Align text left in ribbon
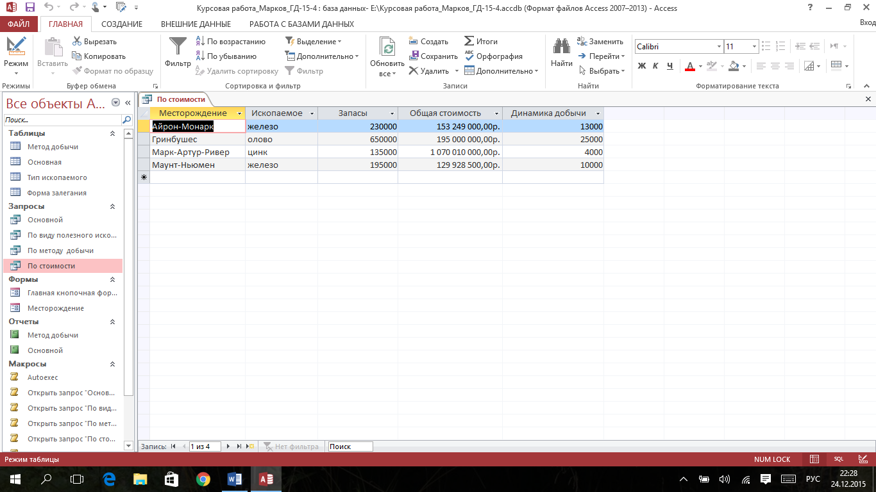Screen dimensions: 876x492 [761, 66]
